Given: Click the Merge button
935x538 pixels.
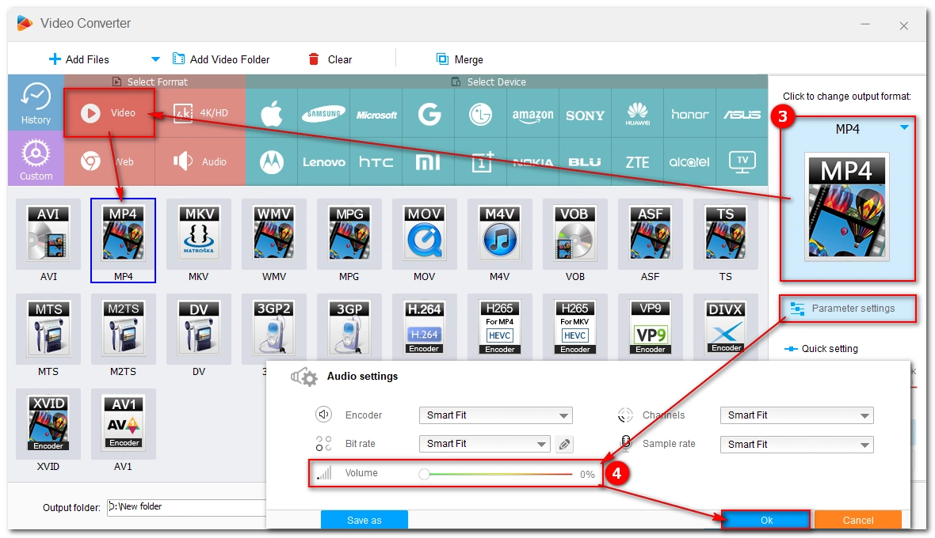Looking at the screenshot, I should [x=460, y=59].
